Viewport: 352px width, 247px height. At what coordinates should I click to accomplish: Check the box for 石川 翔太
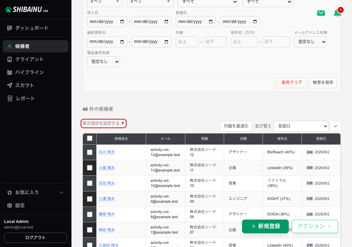coord(90,152)
